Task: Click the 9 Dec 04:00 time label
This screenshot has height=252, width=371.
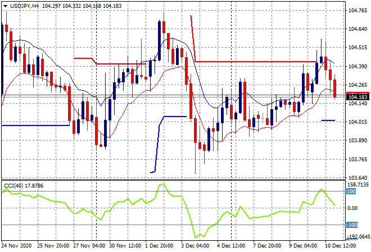Action: (303, 246)
